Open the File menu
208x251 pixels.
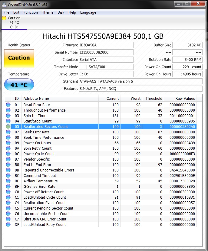tap(6, 12)
